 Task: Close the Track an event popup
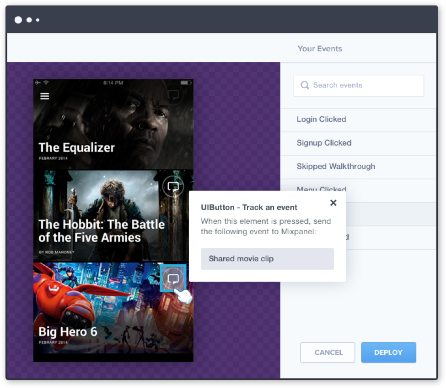coord(333,203)
